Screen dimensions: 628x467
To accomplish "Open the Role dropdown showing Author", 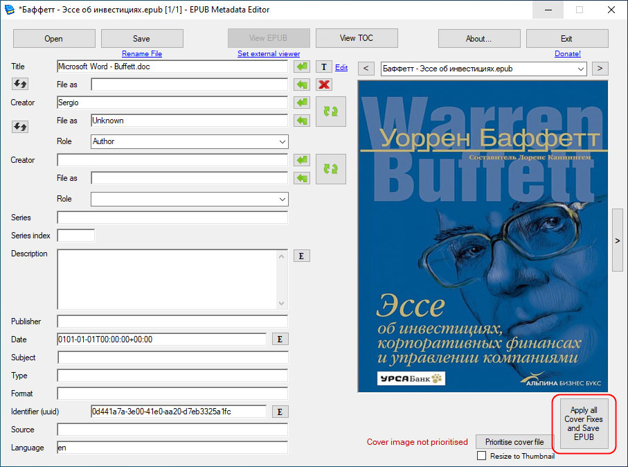I will click(190, 141).
